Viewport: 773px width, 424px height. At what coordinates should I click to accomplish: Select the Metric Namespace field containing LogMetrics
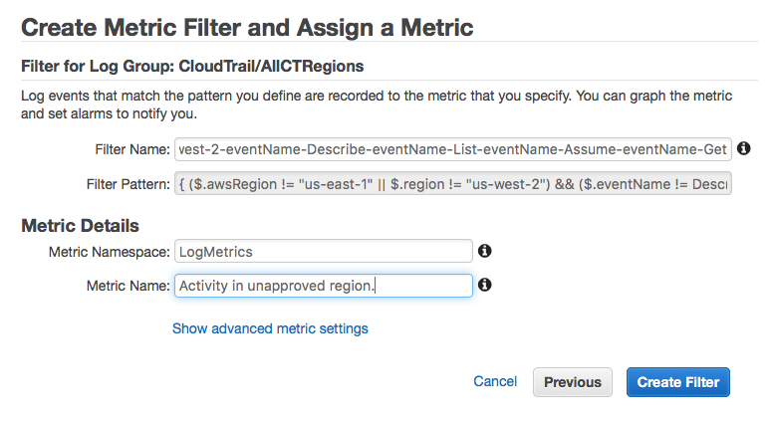point(324,251)
